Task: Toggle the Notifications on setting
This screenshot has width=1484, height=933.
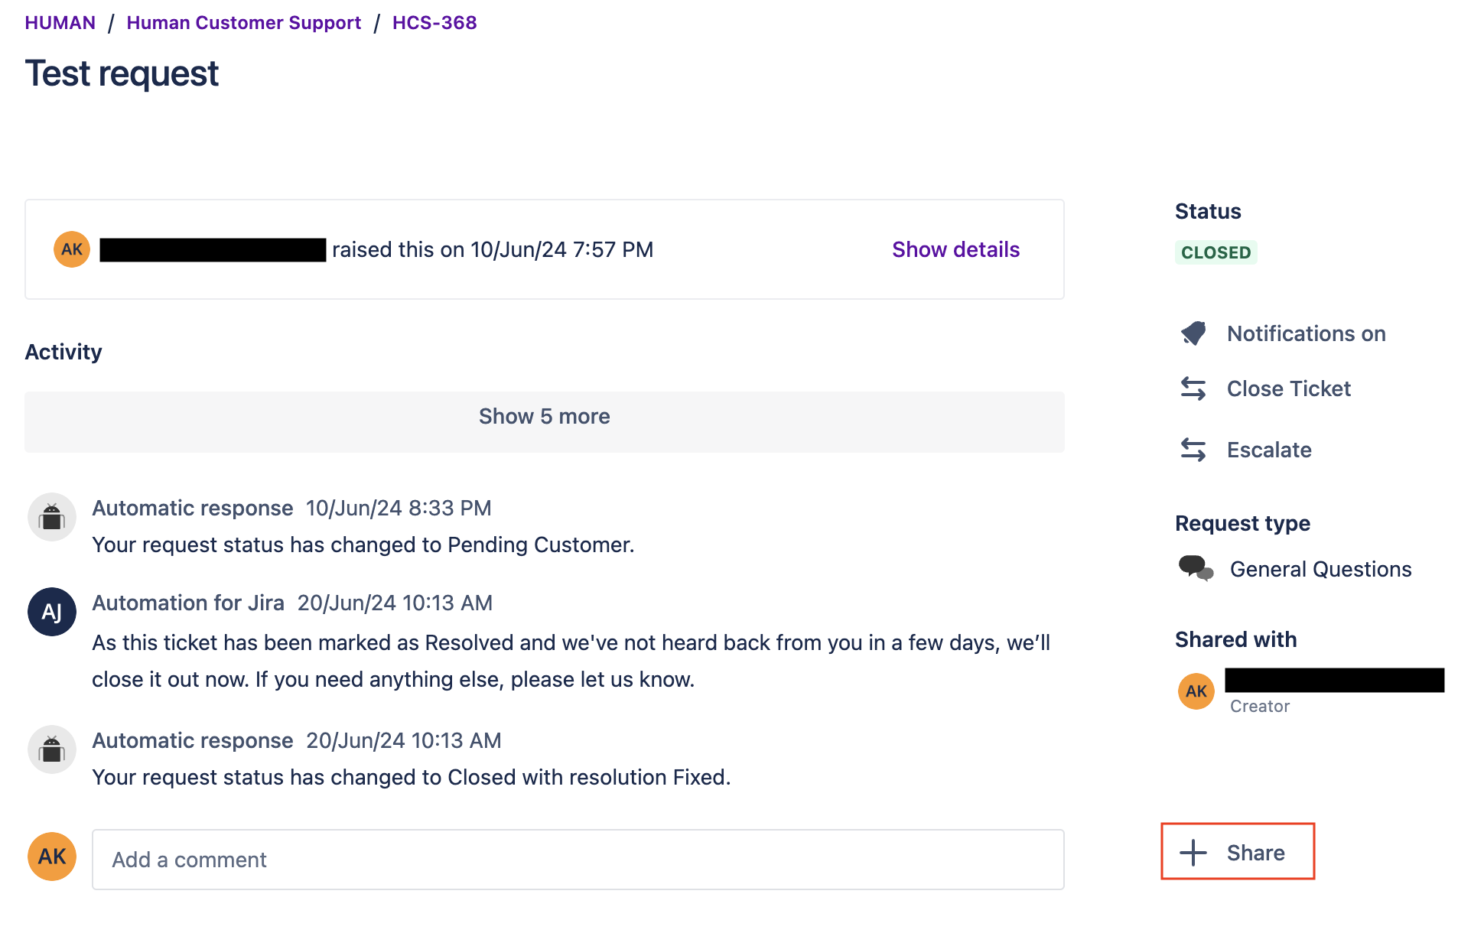Action: point(1306,333)
